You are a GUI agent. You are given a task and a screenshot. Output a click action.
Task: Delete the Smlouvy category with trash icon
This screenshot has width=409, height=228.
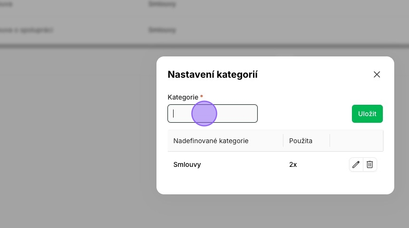(370, 164)
